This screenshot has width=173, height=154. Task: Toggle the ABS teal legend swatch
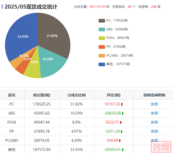click(x=102, y=29)
